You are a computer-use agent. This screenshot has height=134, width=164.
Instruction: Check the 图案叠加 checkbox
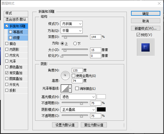[x=7, y=78]
